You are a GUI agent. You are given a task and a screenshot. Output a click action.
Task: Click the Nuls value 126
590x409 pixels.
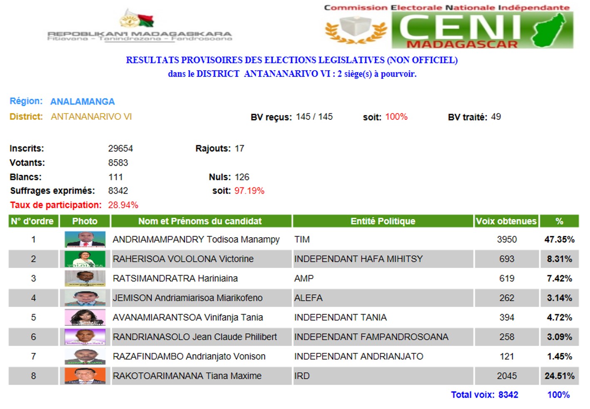tap(241, 177)
